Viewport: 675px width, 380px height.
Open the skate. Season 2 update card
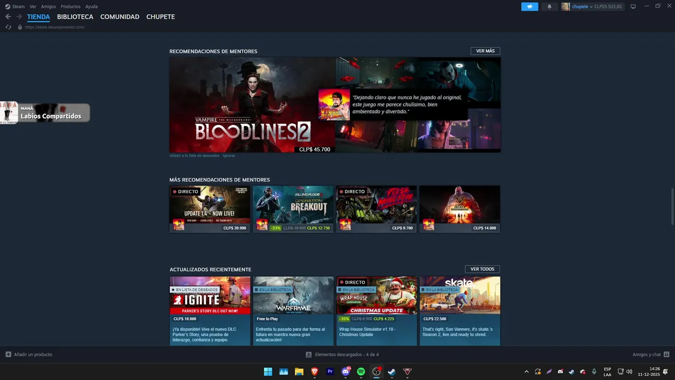460,311
